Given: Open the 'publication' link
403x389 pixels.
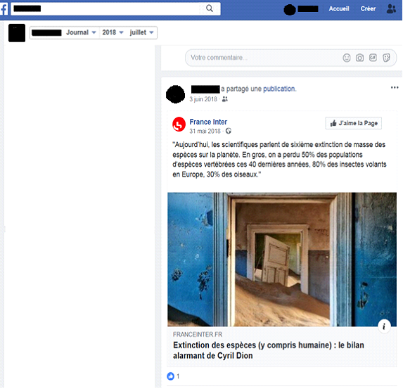Looking at the screenshot, I should pos(279,89).
